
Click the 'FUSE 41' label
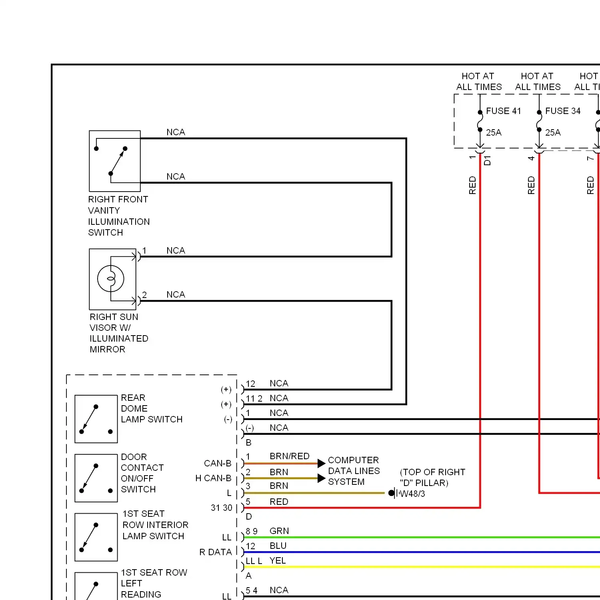pos(504,111)
